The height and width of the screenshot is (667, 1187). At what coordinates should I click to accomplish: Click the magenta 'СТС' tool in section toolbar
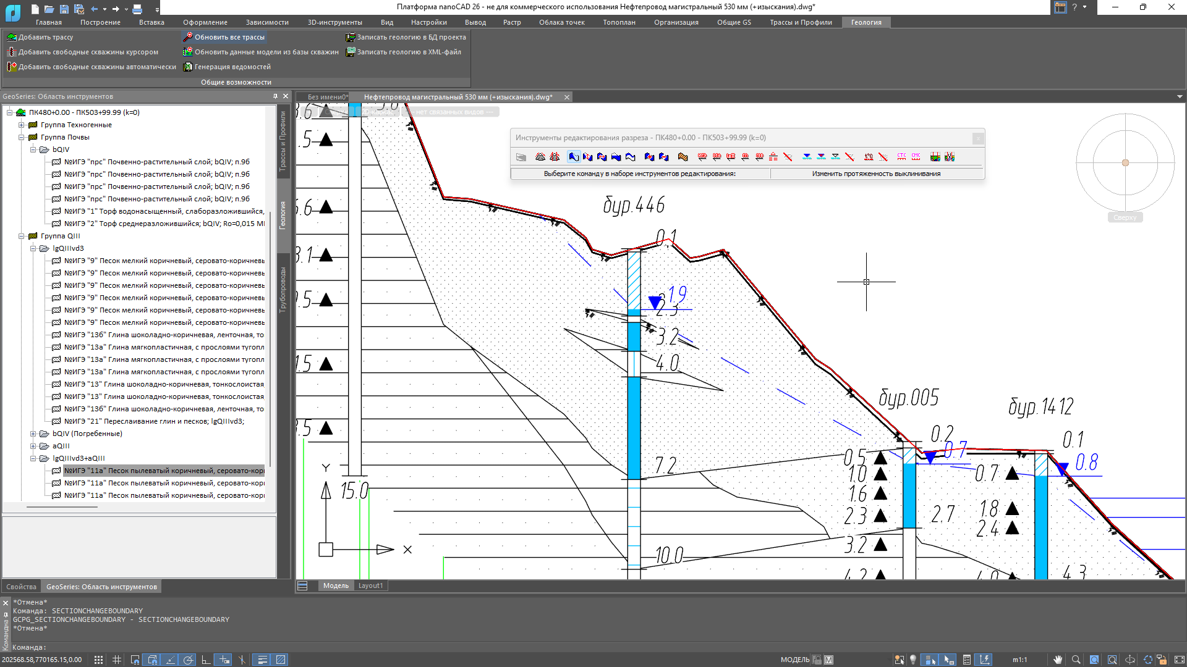901,157
